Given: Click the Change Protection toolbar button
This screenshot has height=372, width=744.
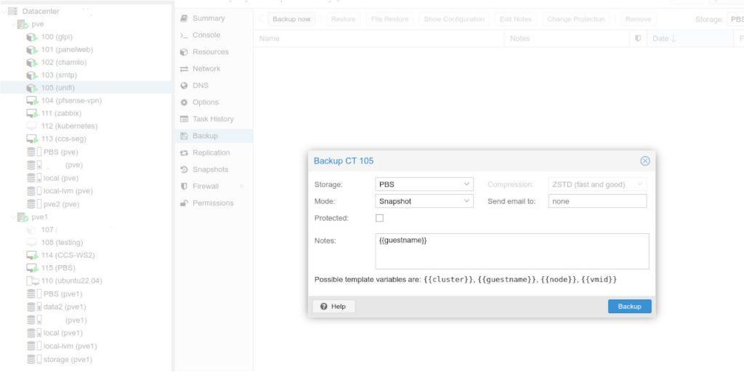Looking at the screenshot, I should (x=575, y=20).
